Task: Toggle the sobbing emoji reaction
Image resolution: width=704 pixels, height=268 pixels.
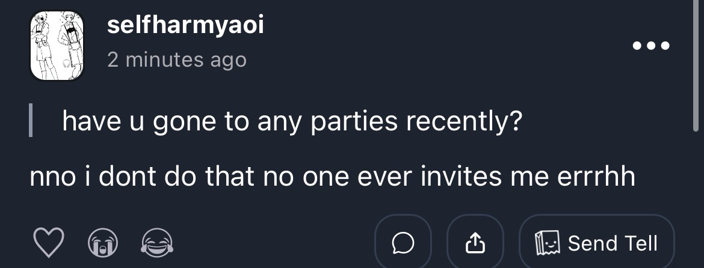Action: [x=102, y=243]
